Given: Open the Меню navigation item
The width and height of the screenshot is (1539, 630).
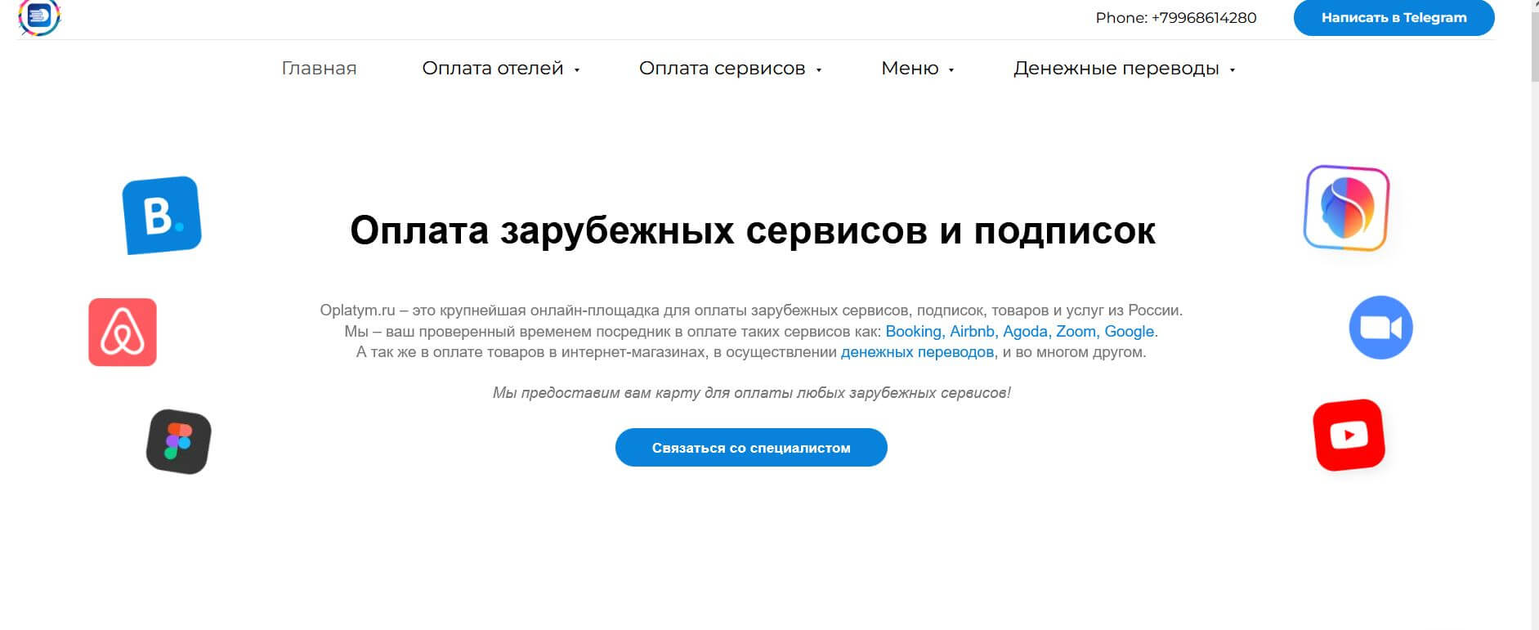Looking at the screenshot, I should coord(910,69).
